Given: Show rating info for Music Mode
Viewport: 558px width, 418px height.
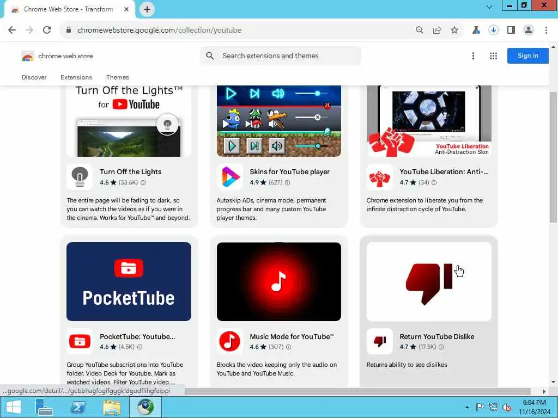Looking at the screenshot, I should (x=289, y=347).
